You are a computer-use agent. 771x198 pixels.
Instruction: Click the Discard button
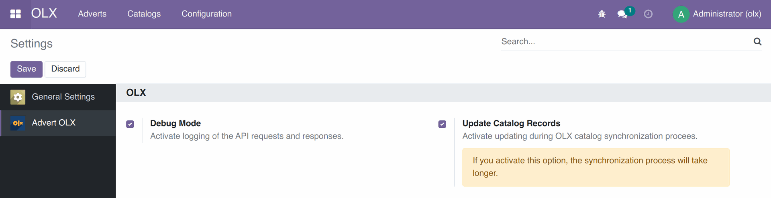[65, 69]
